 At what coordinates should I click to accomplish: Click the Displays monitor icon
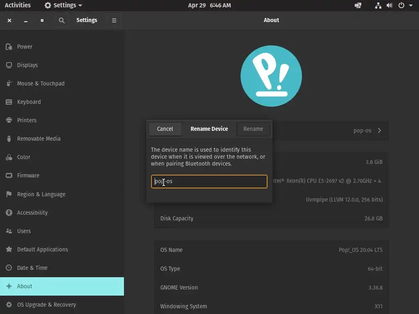click(x=9, y=65)
